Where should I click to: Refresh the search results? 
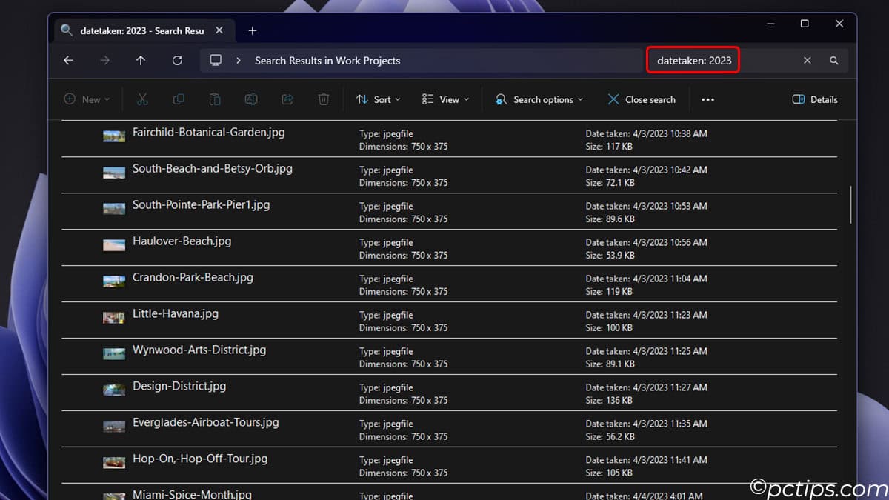tap(177, 61)
